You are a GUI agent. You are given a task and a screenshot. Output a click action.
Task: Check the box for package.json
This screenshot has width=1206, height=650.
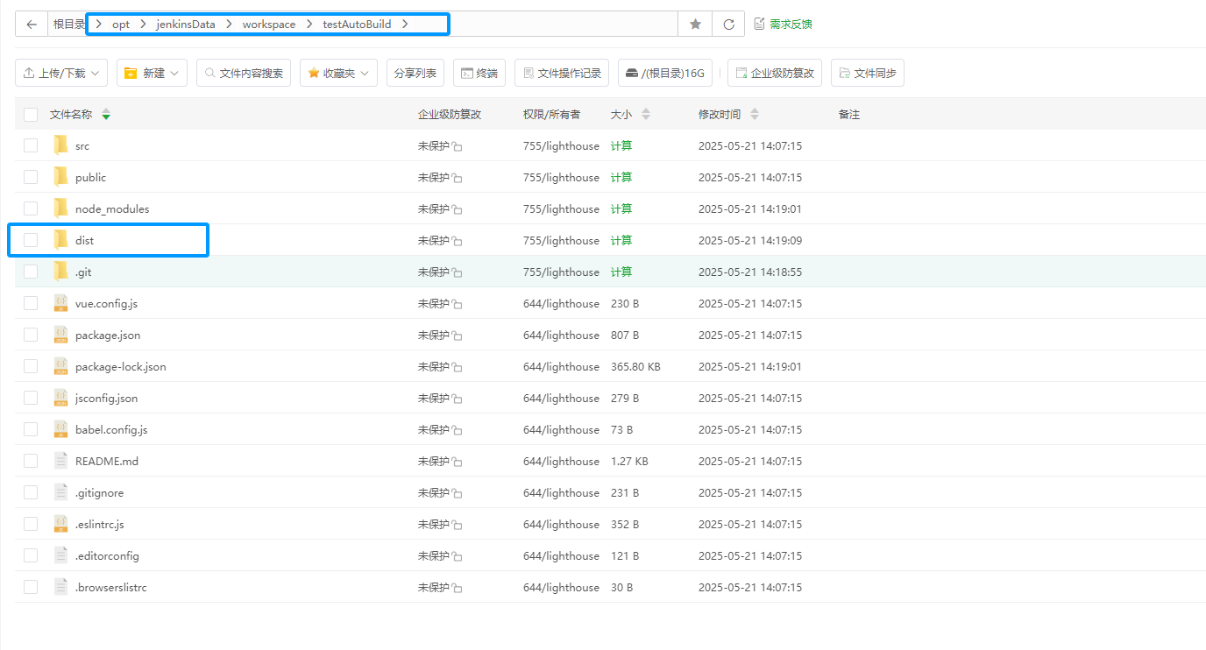point(31,335)
